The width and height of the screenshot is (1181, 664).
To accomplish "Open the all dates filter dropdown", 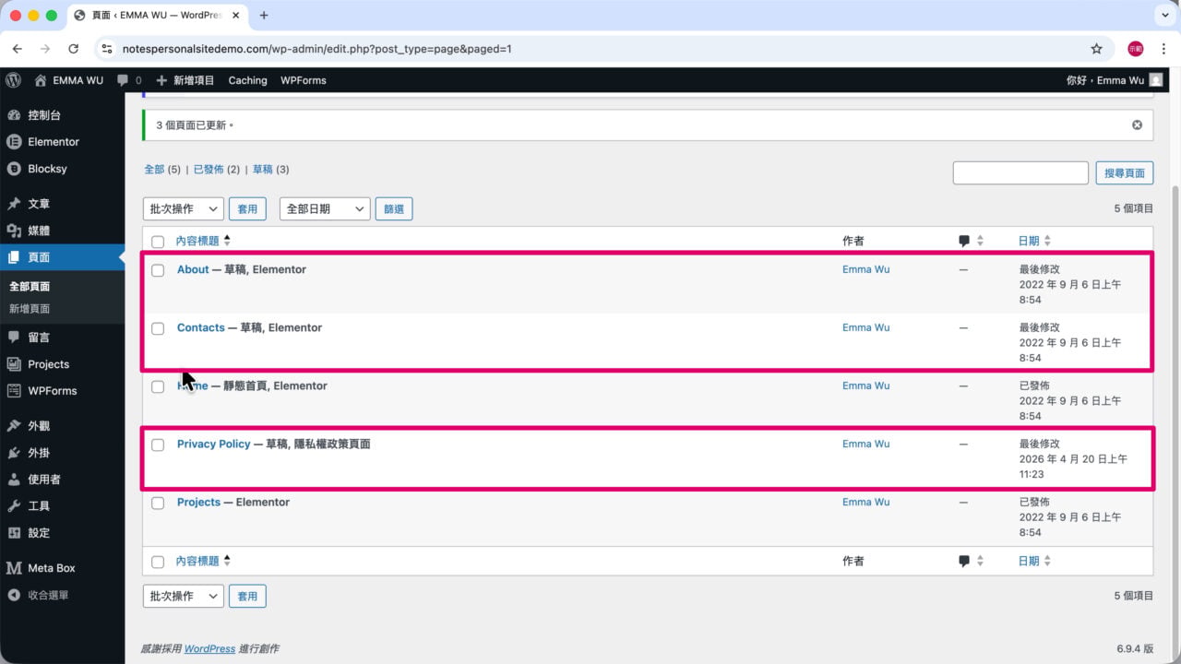I will coord(325,209).
